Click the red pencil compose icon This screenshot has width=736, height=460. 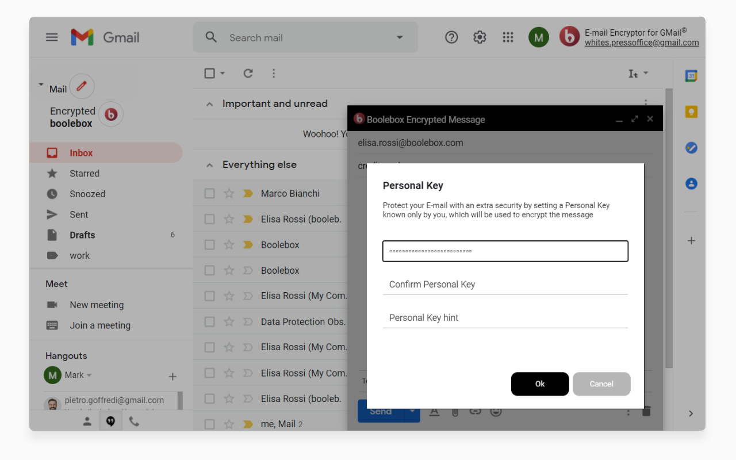(x=82, y=86)
